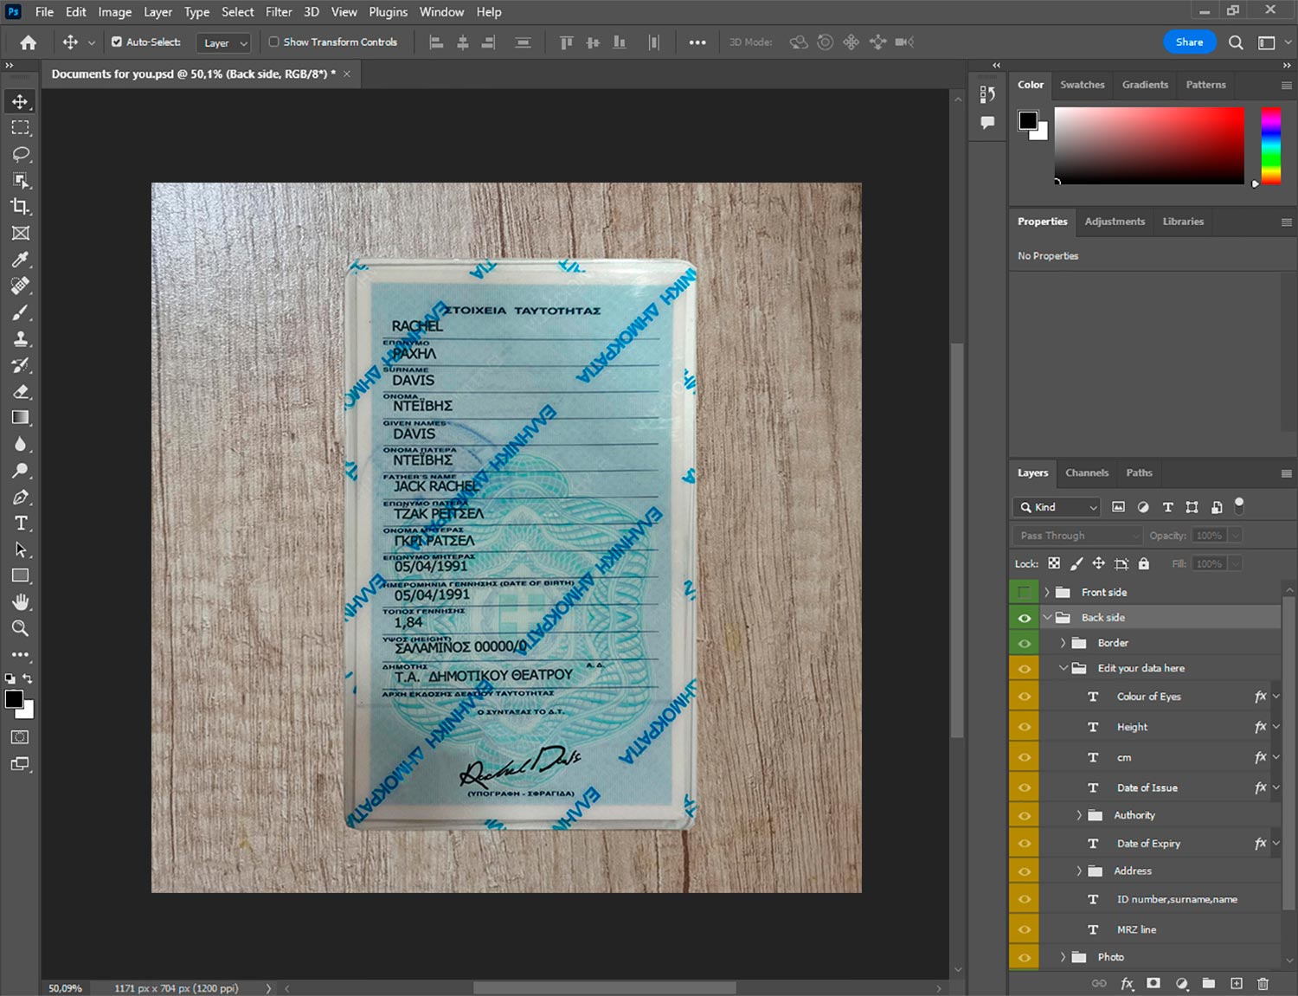The image size is (1298, 996).
Task: Hide the Border group layer
Action: coord(1024,643)
